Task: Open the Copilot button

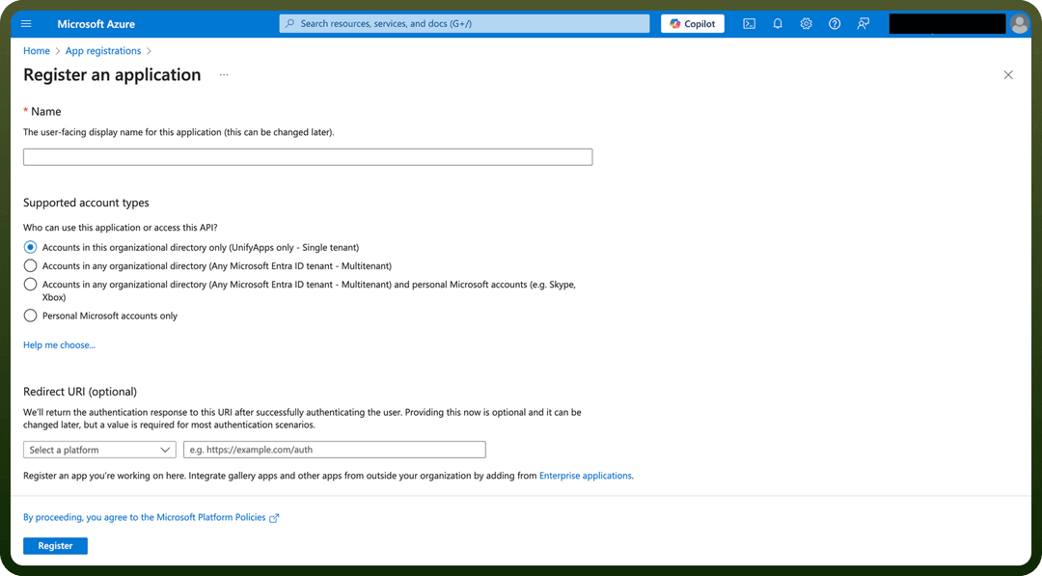Action: [693, 24]
